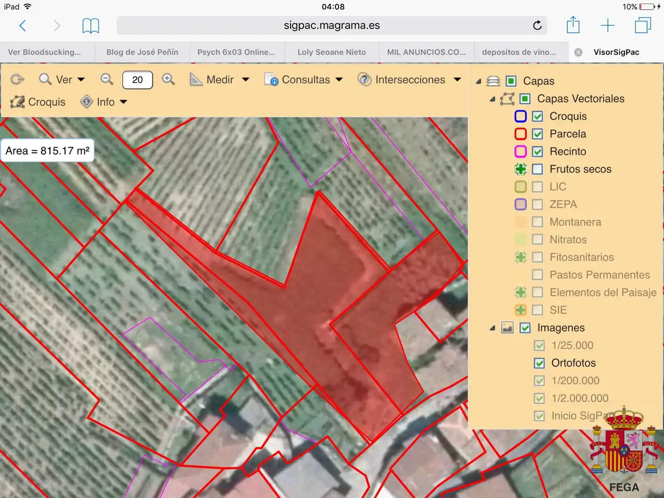
Task: Switch to Blog de José Peñín tab
Action: (x=142, y=52)
